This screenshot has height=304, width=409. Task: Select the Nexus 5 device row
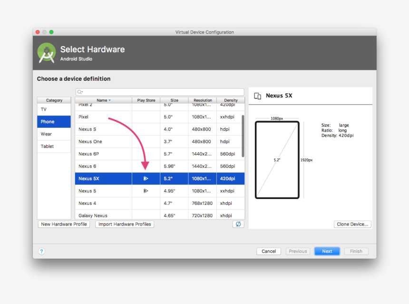pos(160,190)
